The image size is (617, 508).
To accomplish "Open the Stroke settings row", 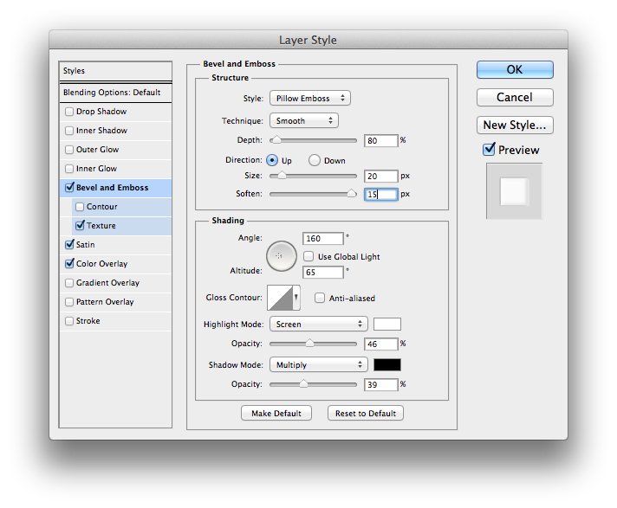I will coord(116,321).
